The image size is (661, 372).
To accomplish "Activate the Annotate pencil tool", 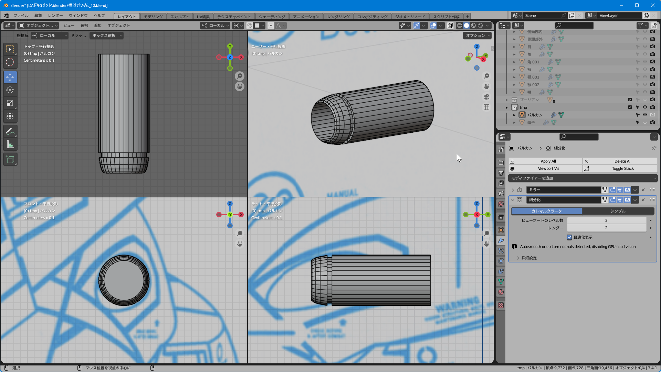I will pos(10,132).
